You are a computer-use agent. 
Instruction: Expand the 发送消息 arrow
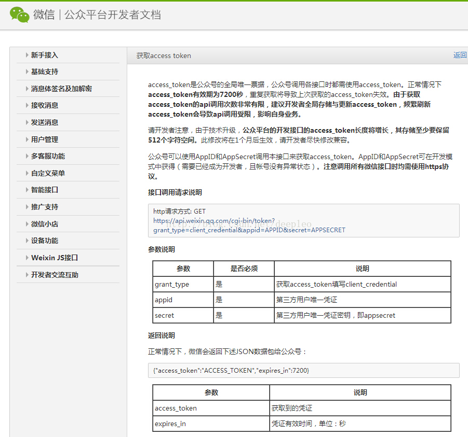(27, 122)
